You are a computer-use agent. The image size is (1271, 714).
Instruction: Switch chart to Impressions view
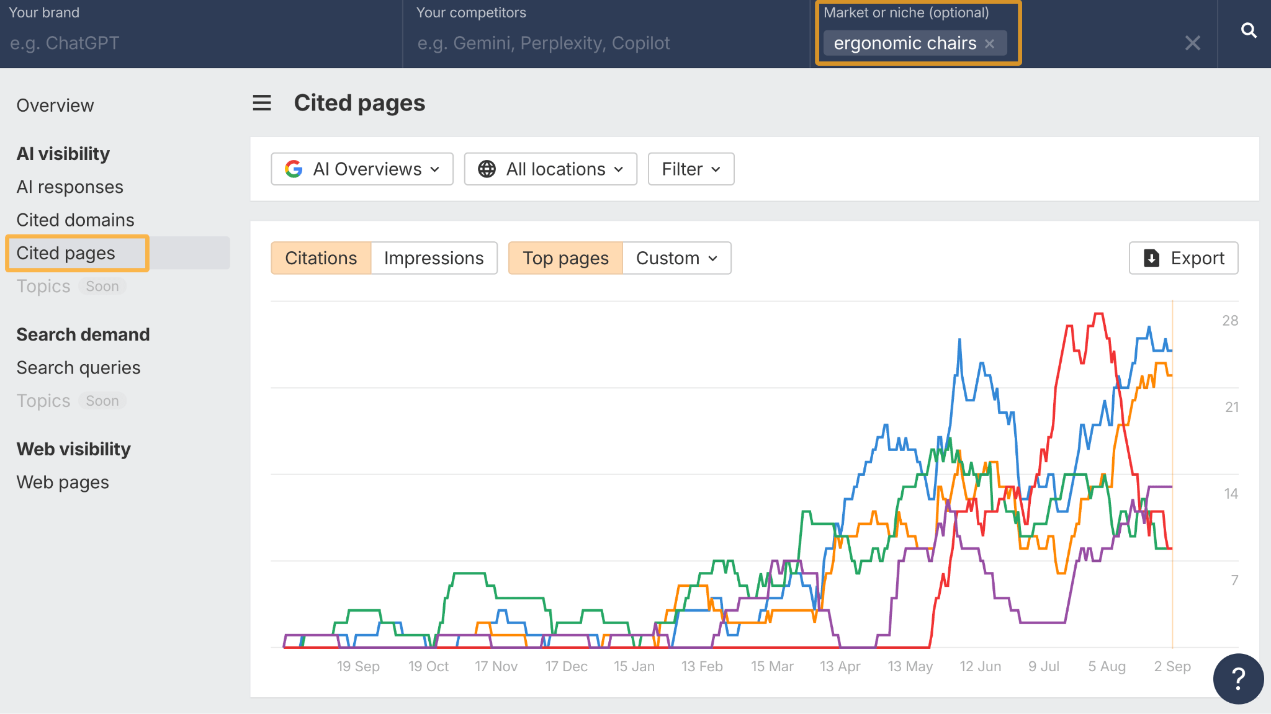434,258
